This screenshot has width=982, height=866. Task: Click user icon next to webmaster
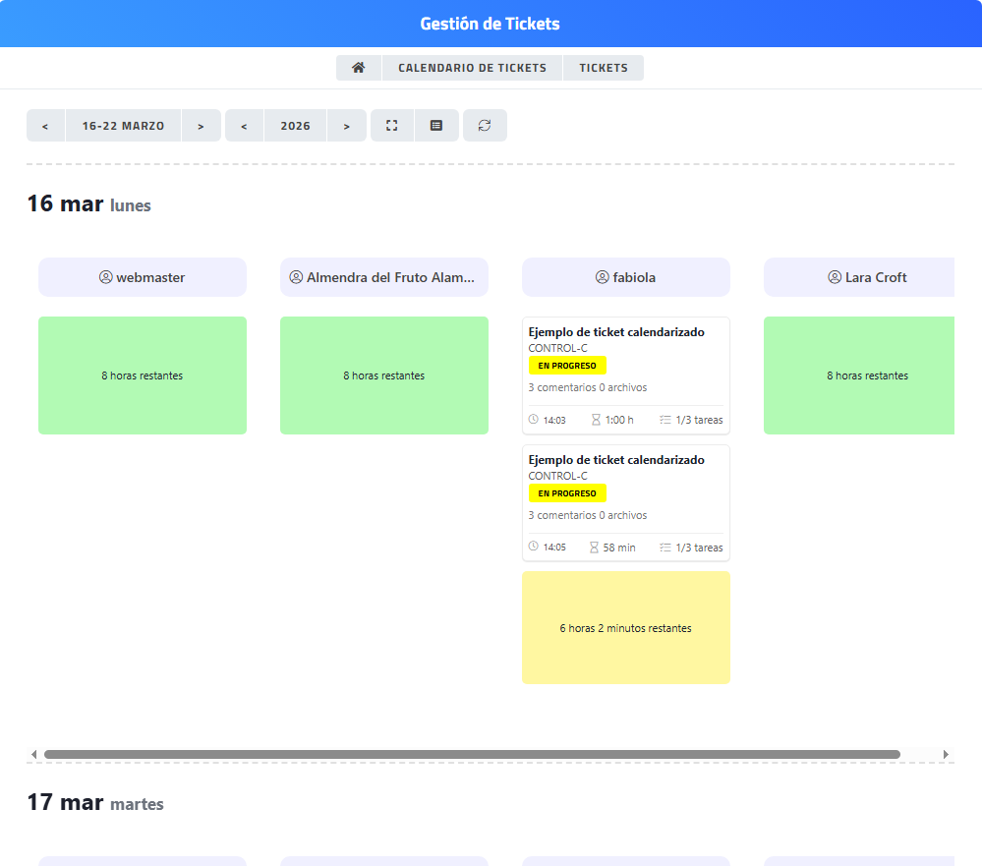[106, 277]
